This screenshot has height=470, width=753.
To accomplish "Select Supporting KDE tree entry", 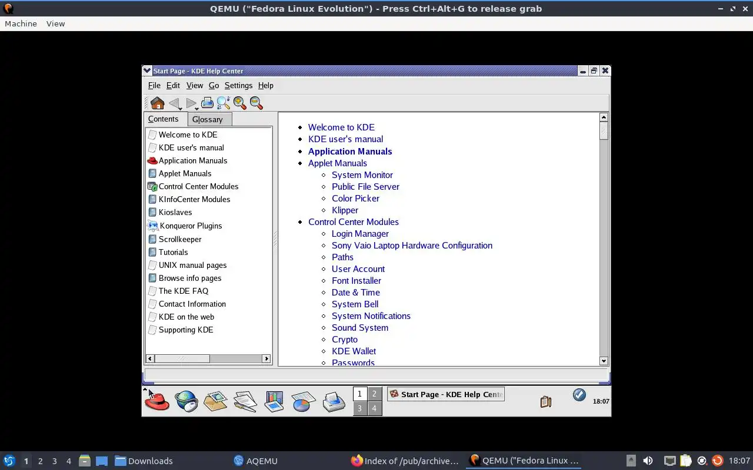I will tap(186, 330).
